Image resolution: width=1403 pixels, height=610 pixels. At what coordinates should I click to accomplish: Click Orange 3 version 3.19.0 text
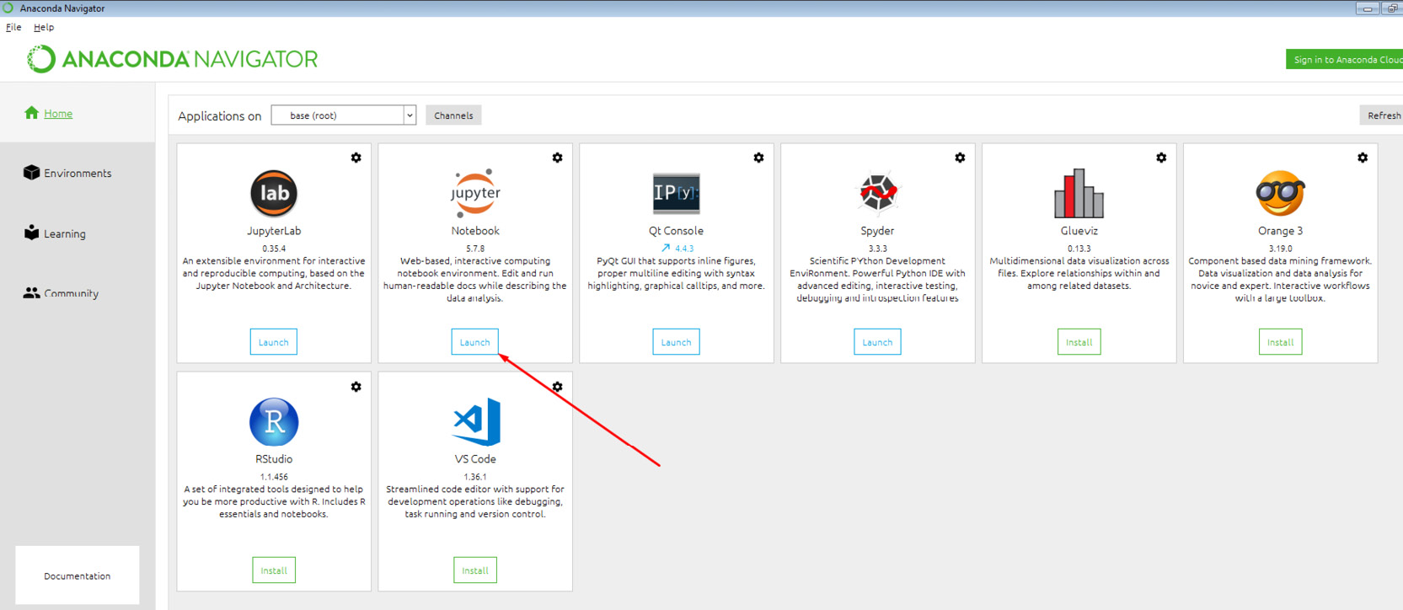(x=1280, y=249)
